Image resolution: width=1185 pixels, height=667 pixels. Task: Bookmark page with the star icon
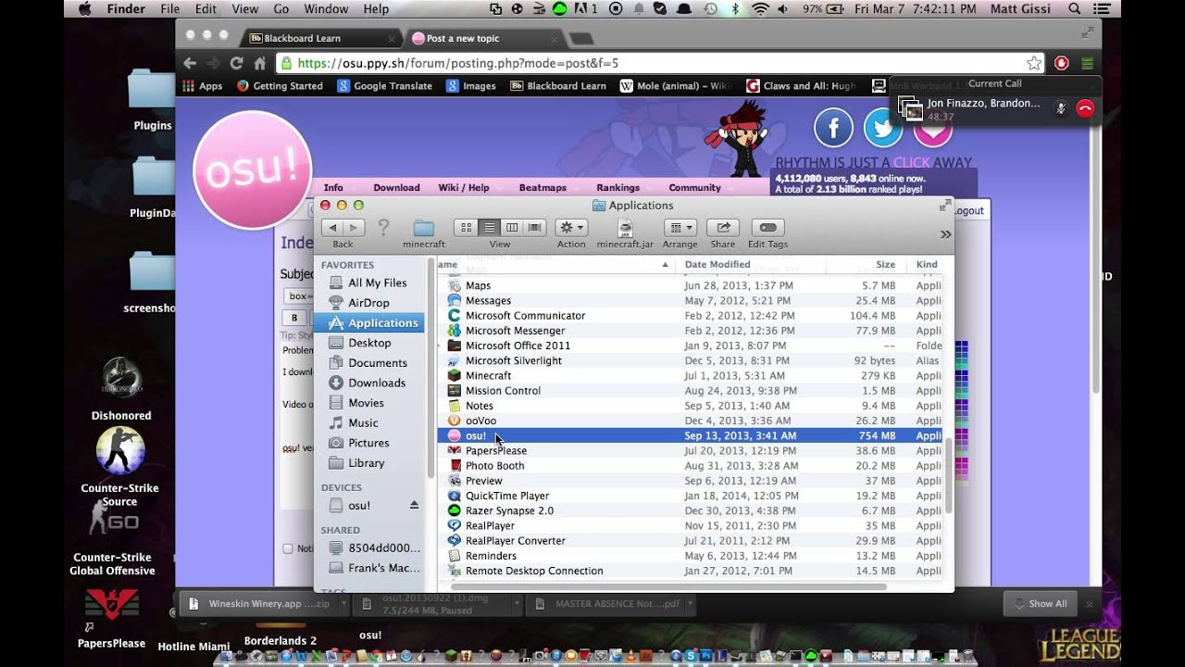click(1034, 63)
